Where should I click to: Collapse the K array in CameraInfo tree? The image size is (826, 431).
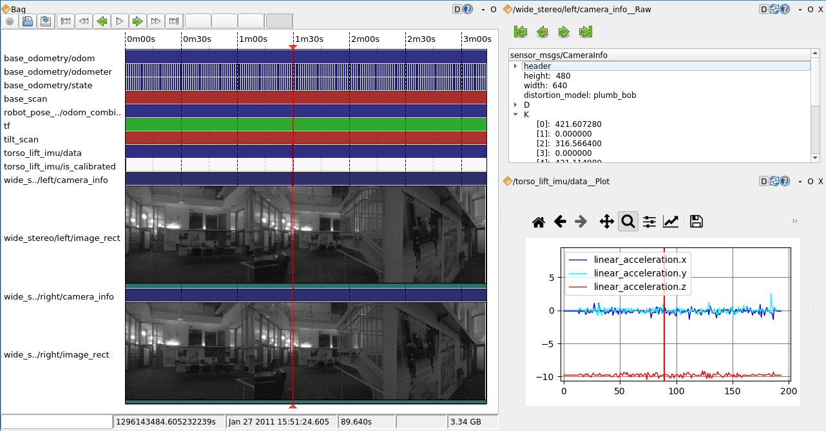[515, 115]
